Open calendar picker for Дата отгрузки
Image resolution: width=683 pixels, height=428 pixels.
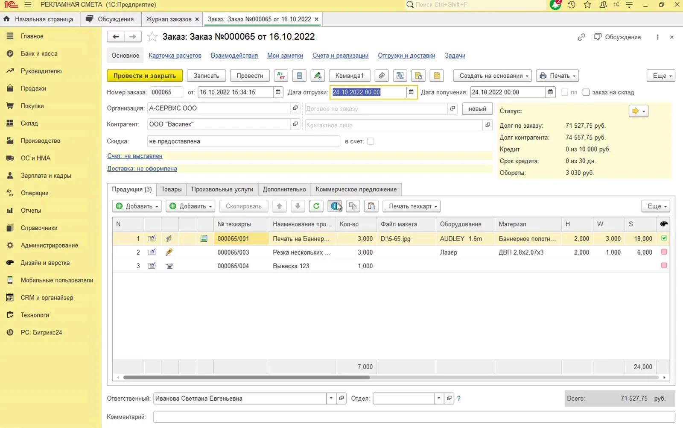[x=411, y=92]
